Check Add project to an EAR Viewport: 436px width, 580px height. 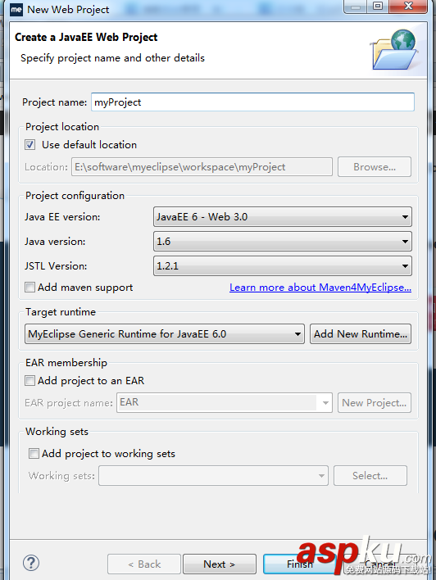tap(30, 380)
